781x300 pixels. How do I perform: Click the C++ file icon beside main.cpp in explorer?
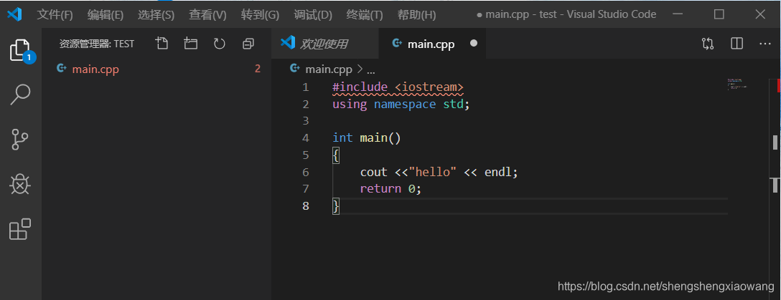point(61,69)
